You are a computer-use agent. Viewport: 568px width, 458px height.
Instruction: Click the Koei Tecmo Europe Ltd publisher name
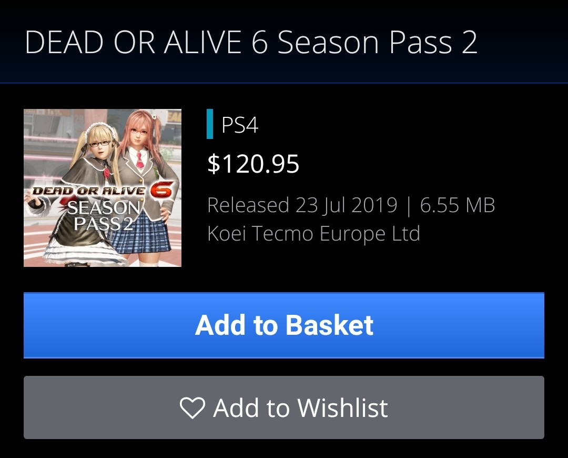[313, 233]
